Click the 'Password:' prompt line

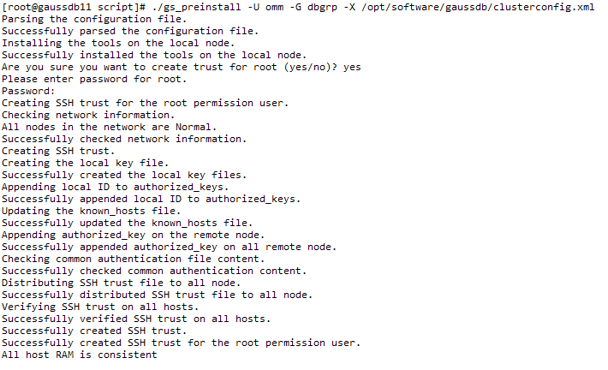[29, 91]
